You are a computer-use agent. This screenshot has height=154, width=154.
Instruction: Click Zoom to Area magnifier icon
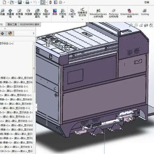[x=136, y=25]
